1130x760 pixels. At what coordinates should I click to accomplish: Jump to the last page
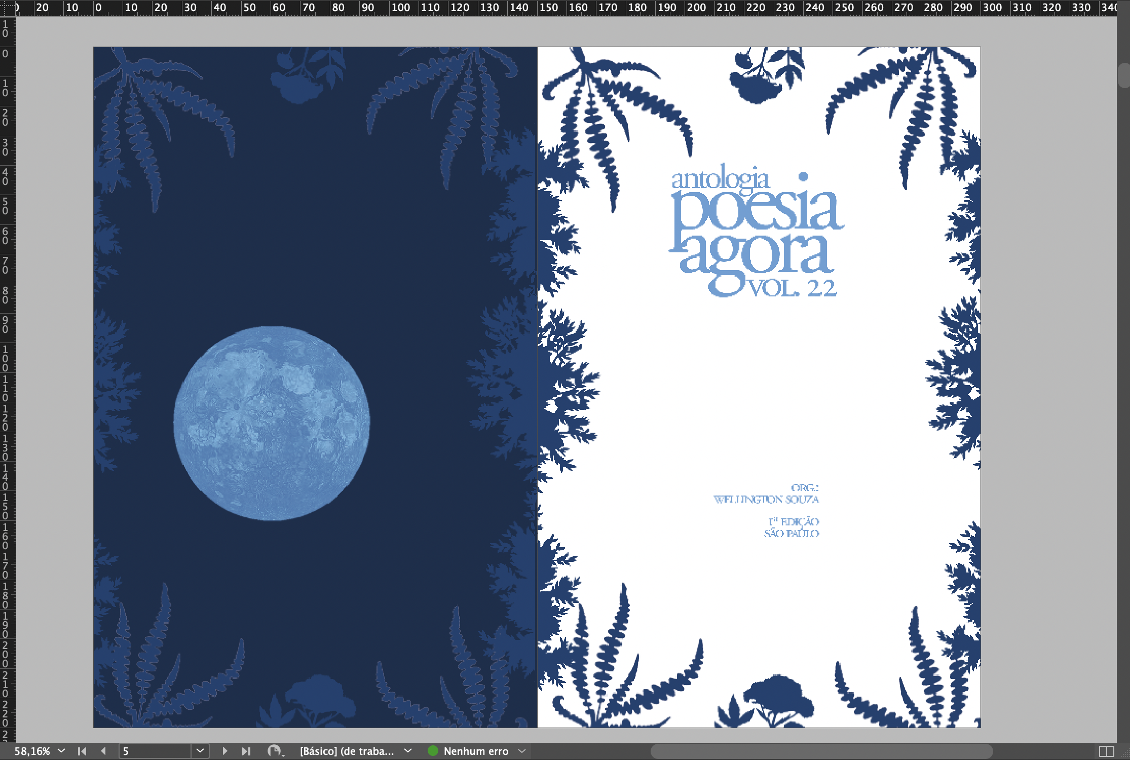246,751
